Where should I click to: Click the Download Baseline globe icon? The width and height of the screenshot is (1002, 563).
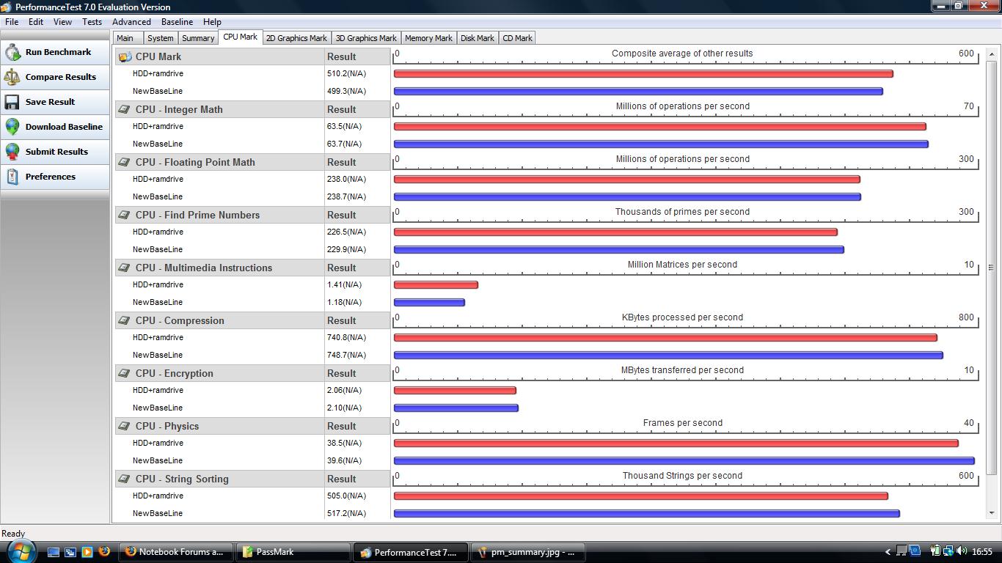click(x=12, y=127)
